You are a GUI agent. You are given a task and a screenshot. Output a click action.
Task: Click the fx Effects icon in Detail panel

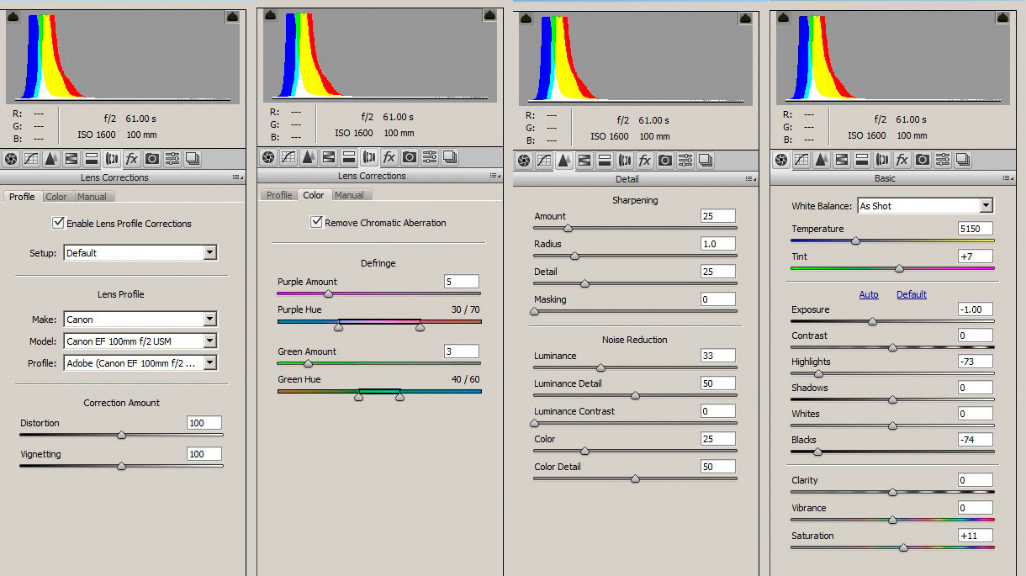point(645,161)
